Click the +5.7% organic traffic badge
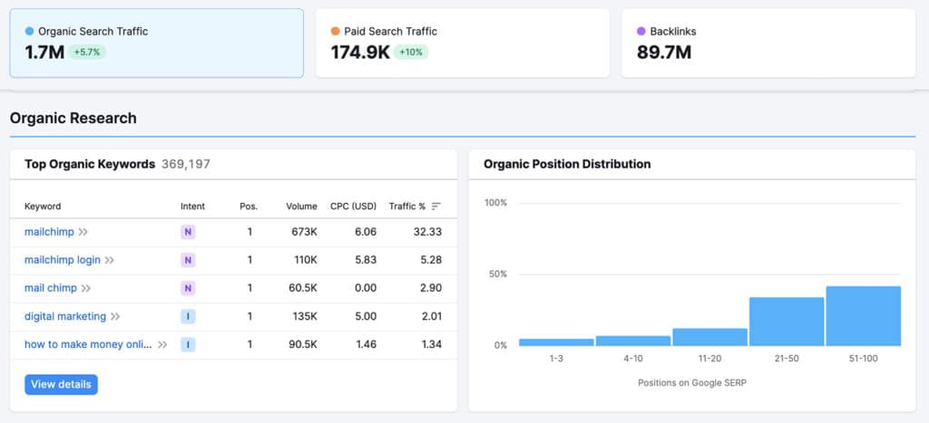The height and width of the screenshot is (423, 929). [x=87, y=52]
